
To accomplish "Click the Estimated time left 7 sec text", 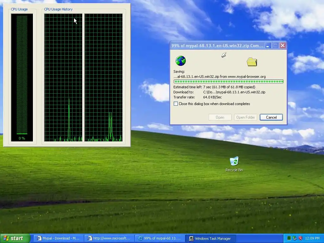I will point(214,87).
